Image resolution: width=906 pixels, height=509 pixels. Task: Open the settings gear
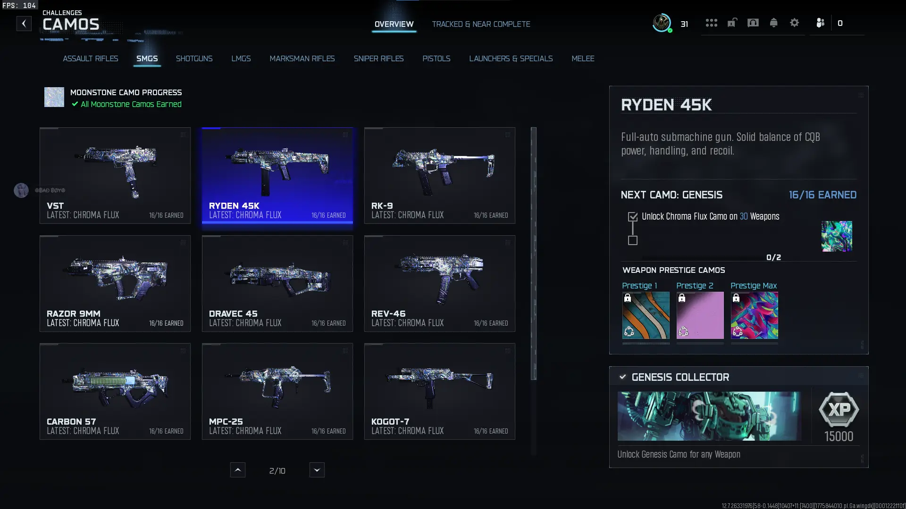[x=794, y=23]
